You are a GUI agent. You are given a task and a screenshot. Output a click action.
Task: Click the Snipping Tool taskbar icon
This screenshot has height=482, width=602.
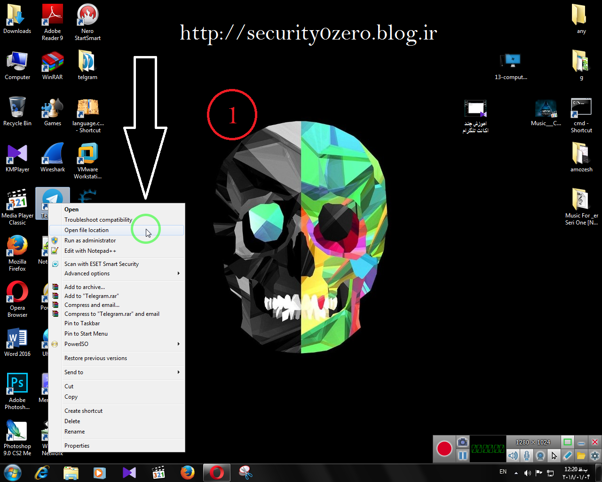(246, 472)
